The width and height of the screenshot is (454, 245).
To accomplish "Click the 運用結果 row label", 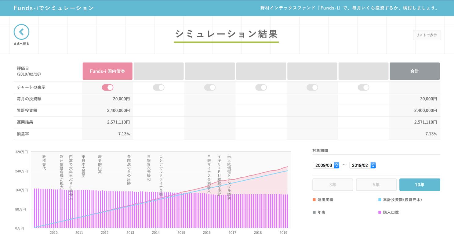I will [x=25, y=122].
